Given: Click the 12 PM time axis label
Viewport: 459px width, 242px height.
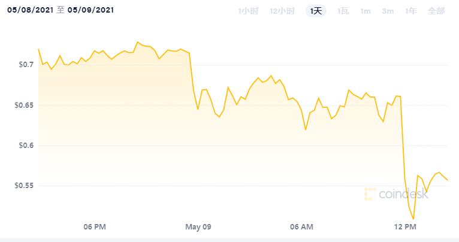Looking at the screenshot, I should click(x=406, y=227).
